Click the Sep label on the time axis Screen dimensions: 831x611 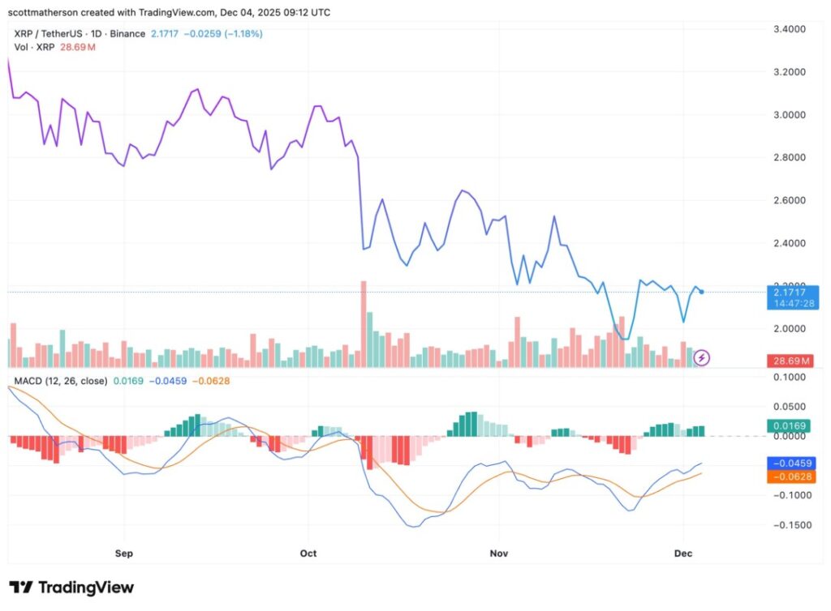(x=124, y=553)
